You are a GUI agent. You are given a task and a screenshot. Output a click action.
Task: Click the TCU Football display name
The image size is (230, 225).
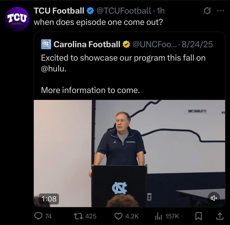[x=59, y=11]
